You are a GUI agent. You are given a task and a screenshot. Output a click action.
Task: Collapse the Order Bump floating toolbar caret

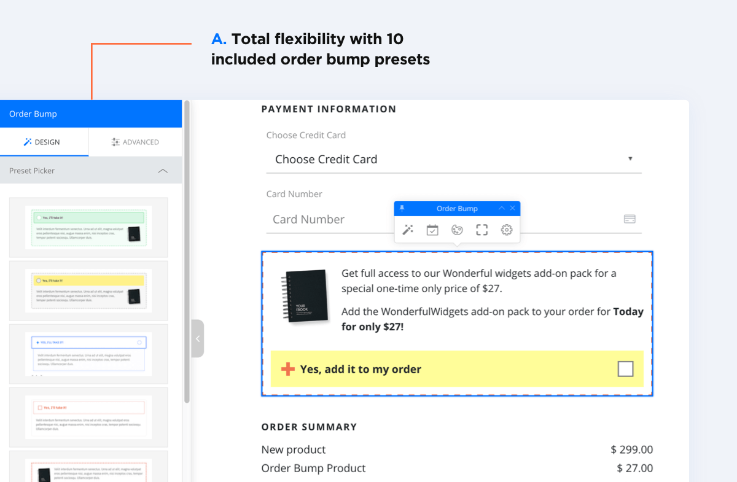coord(502,209)
